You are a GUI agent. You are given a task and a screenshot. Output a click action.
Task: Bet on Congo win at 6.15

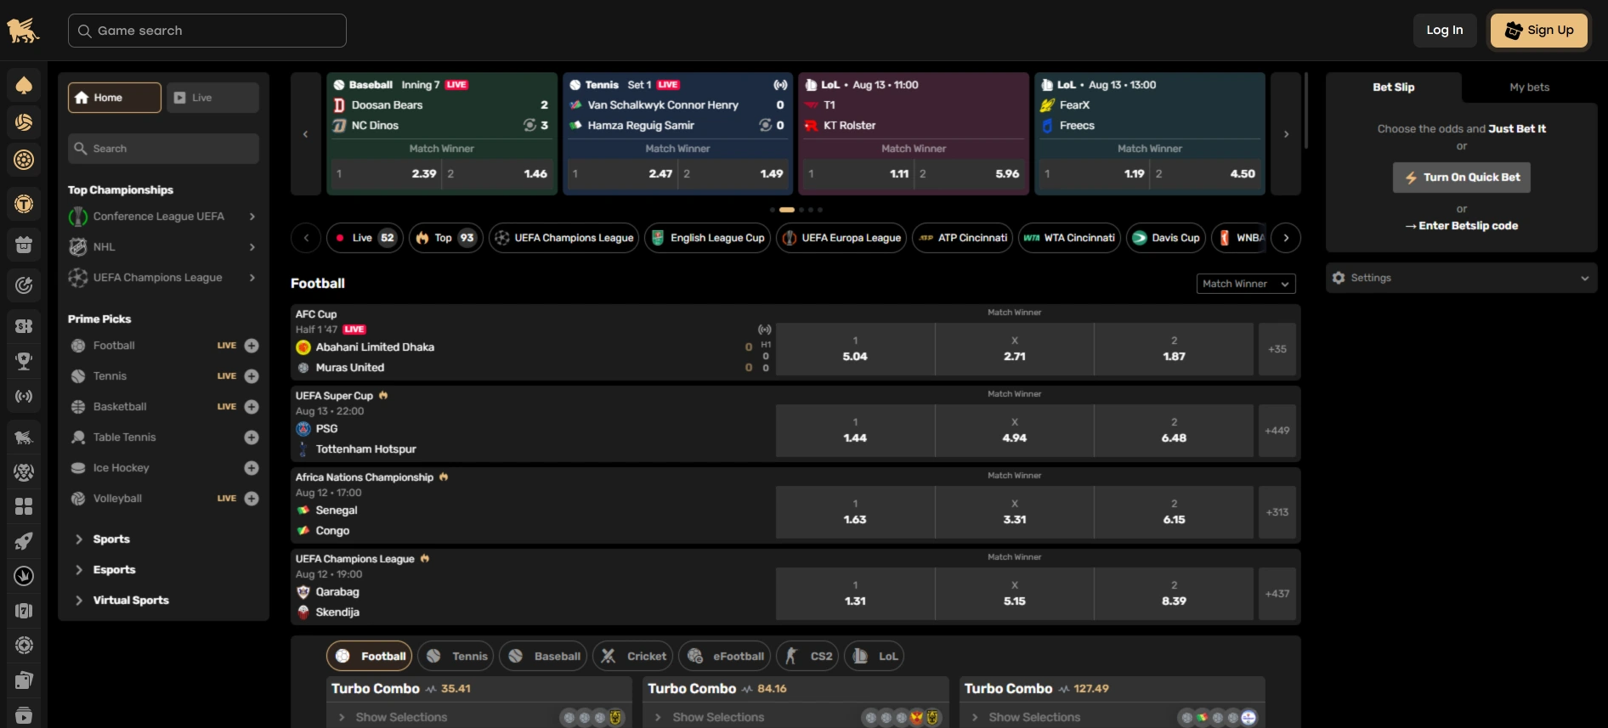pyautogui.click(x=1174, y=512)
